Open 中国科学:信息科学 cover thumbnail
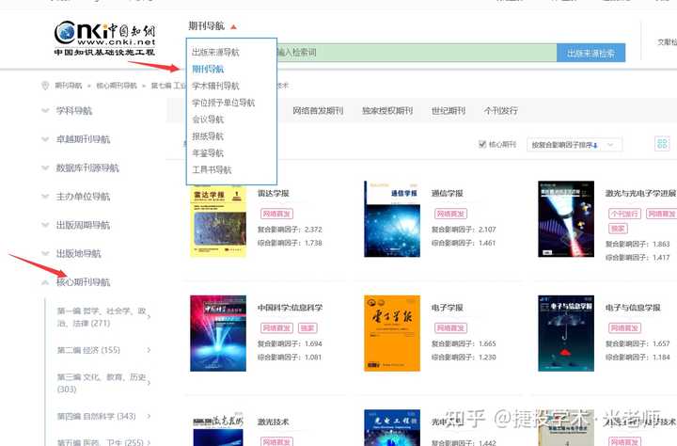The height and width of the screenshot is (446, 677). point(218,333)
